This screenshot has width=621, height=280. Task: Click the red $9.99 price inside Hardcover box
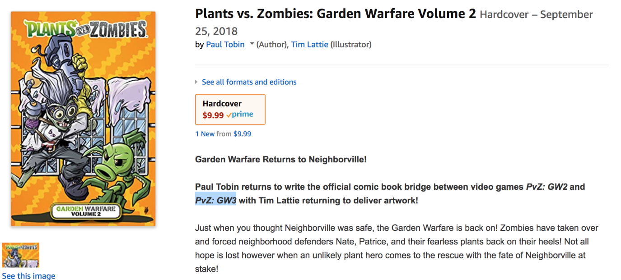pyautogui.click(x=213, y=115)
